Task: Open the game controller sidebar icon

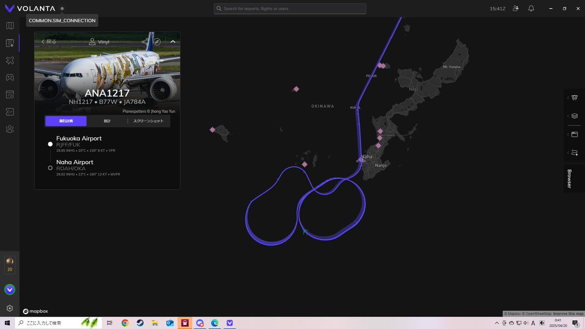Action: (10, 77)
